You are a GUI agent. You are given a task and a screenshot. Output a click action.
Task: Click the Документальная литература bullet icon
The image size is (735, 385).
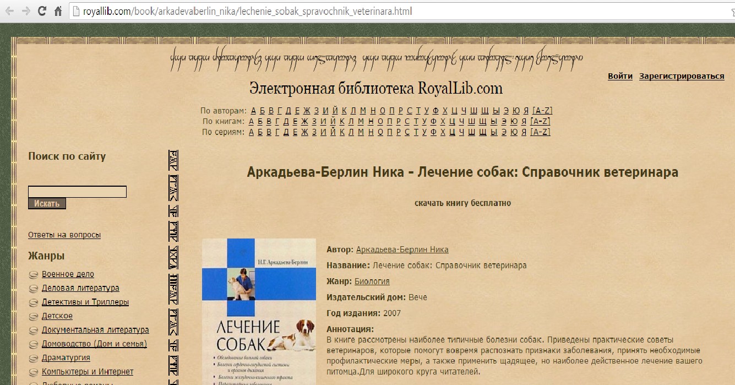pyautogui.click(x=33, y=330)
